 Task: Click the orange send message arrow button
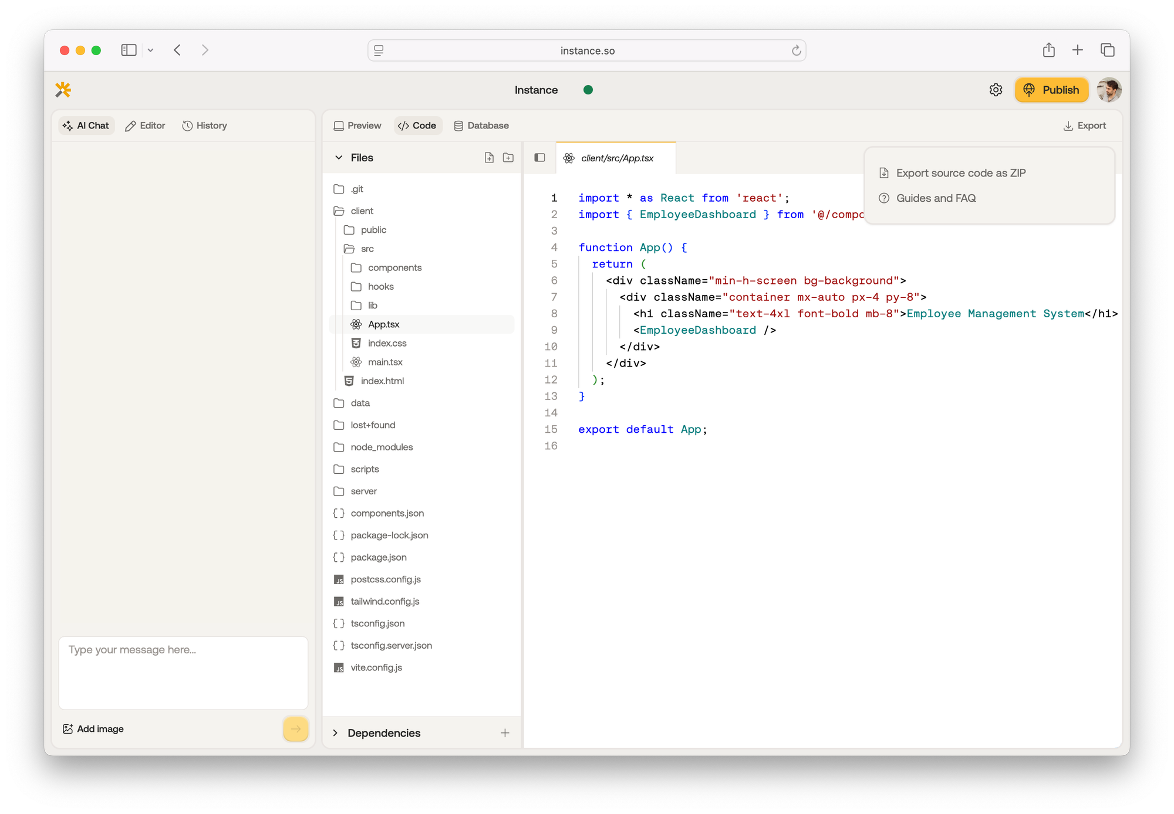pyautogui.click(x=295, y=729)
